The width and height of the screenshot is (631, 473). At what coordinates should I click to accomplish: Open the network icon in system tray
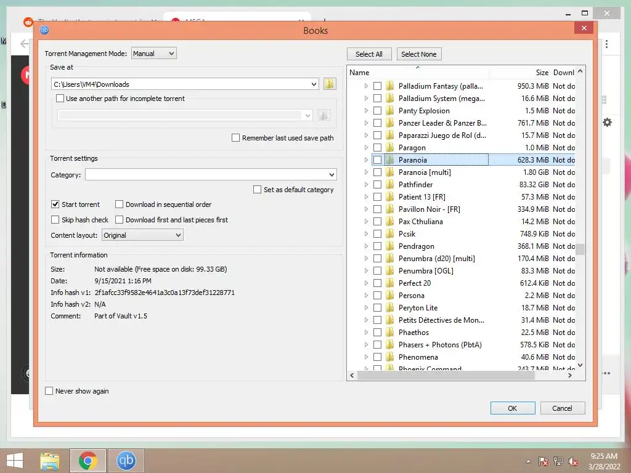coord(558,461)
